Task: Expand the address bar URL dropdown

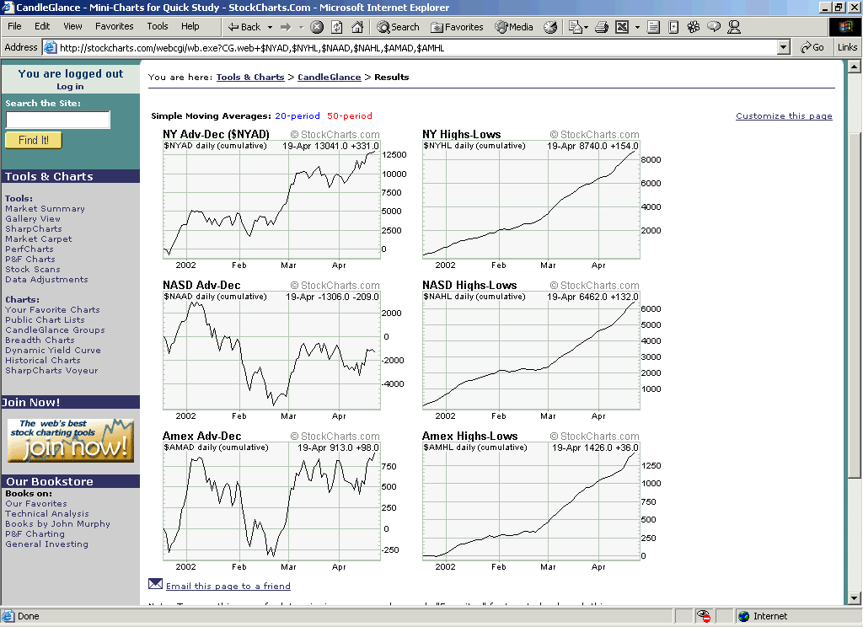Action: [x=784, y=48]
